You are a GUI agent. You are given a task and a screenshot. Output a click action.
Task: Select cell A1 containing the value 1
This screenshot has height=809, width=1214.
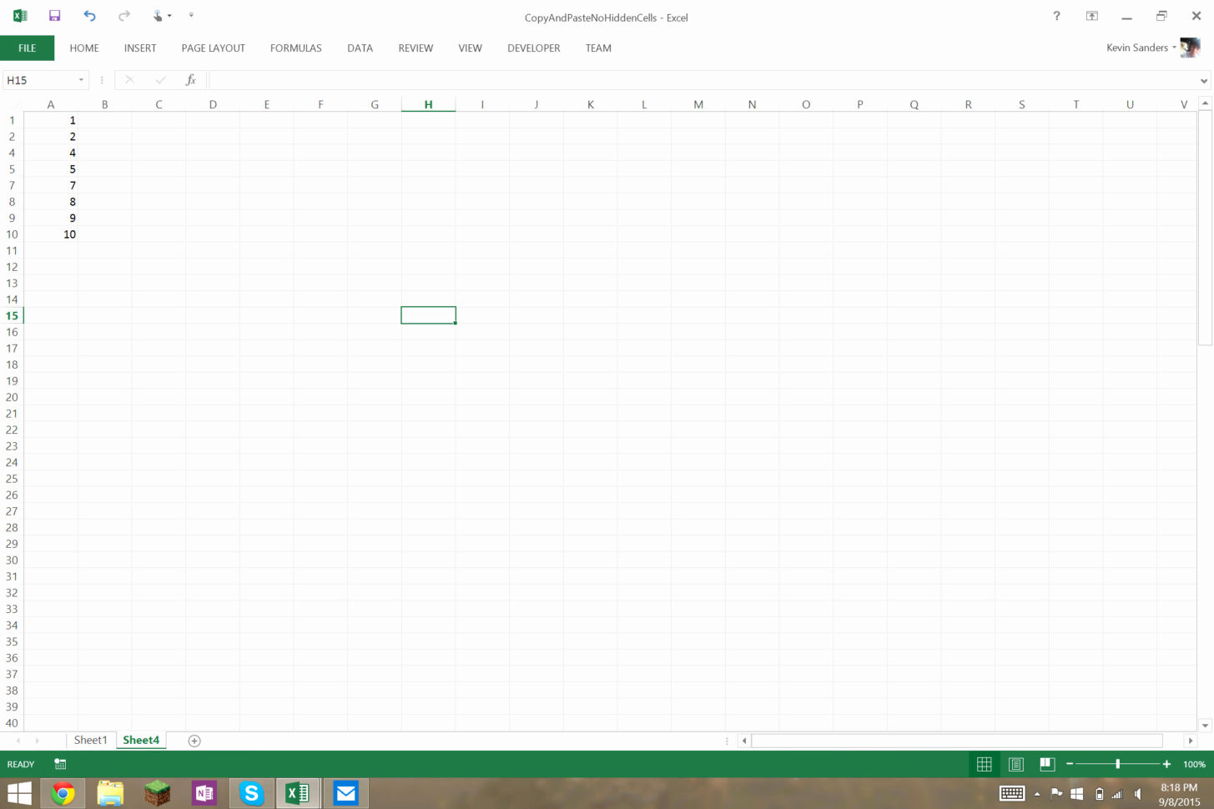click(51, 120)
